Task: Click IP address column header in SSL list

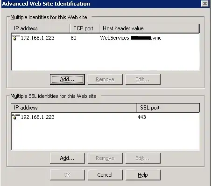Action: [74, 108]
